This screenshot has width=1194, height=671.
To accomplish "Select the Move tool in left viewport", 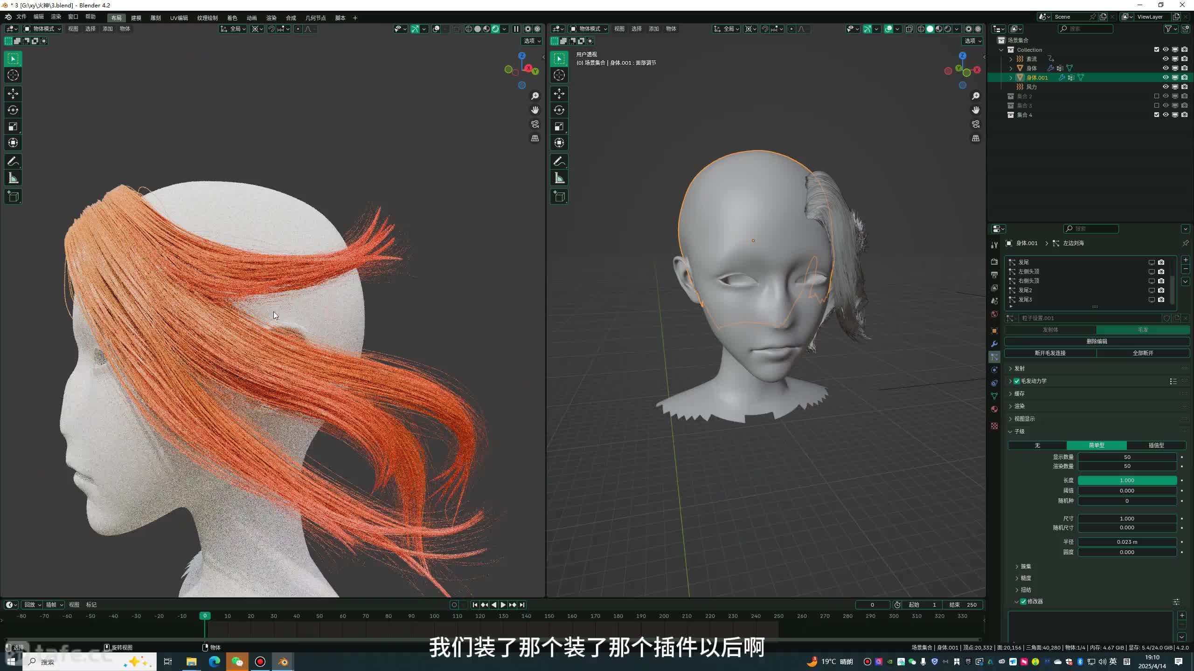I will 13,94.
